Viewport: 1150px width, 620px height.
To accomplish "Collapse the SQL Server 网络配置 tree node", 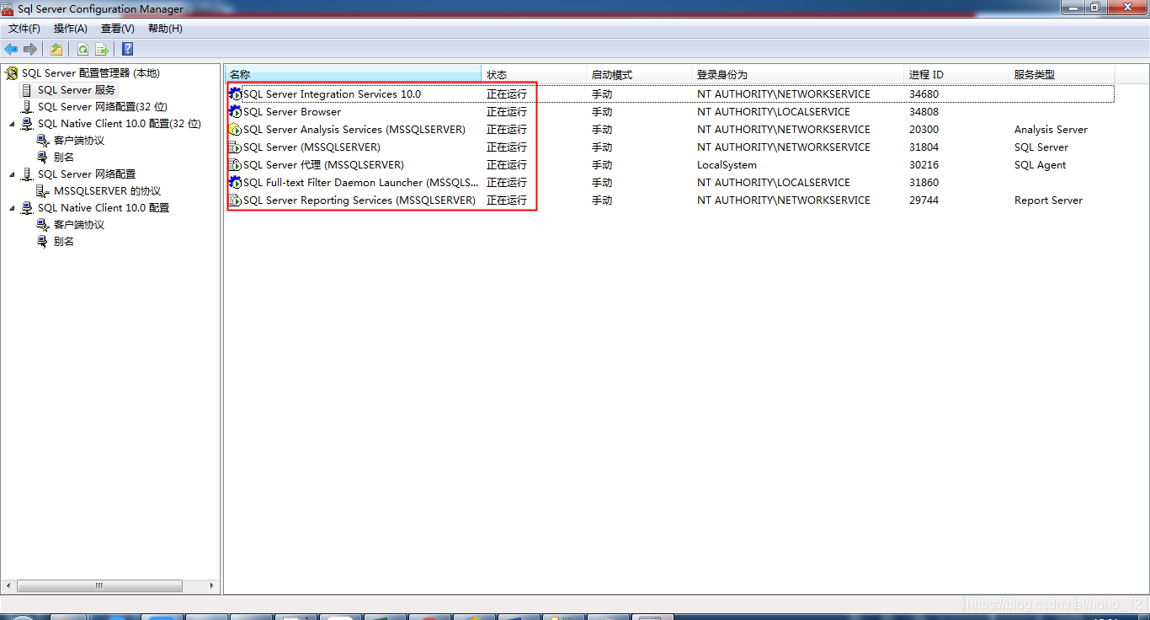I will [x=13, y=174].
